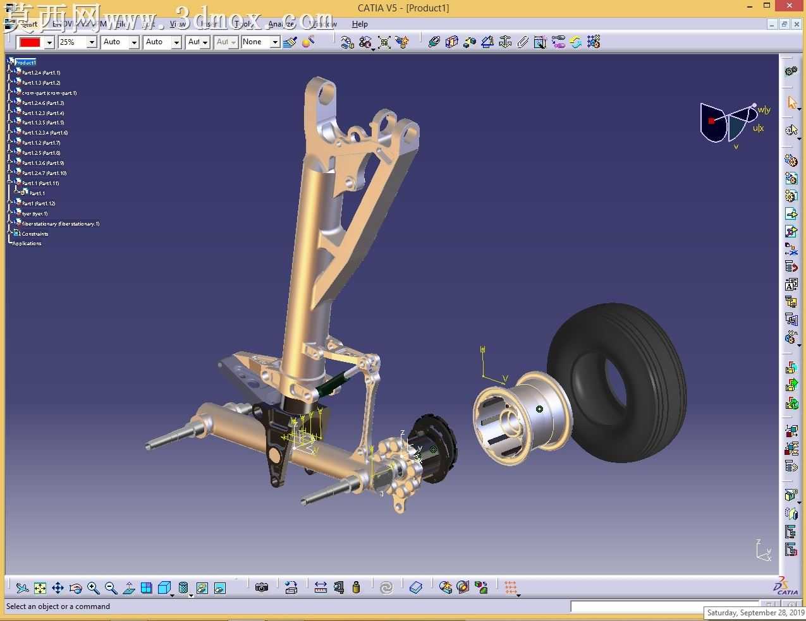Click the CATIA Dassault logo icon

pyautogui.click(x=787, y=586)
